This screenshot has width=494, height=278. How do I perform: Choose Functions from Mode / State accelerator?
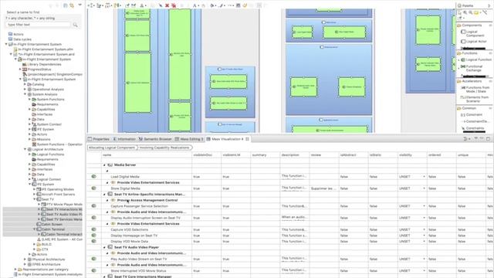475,90
